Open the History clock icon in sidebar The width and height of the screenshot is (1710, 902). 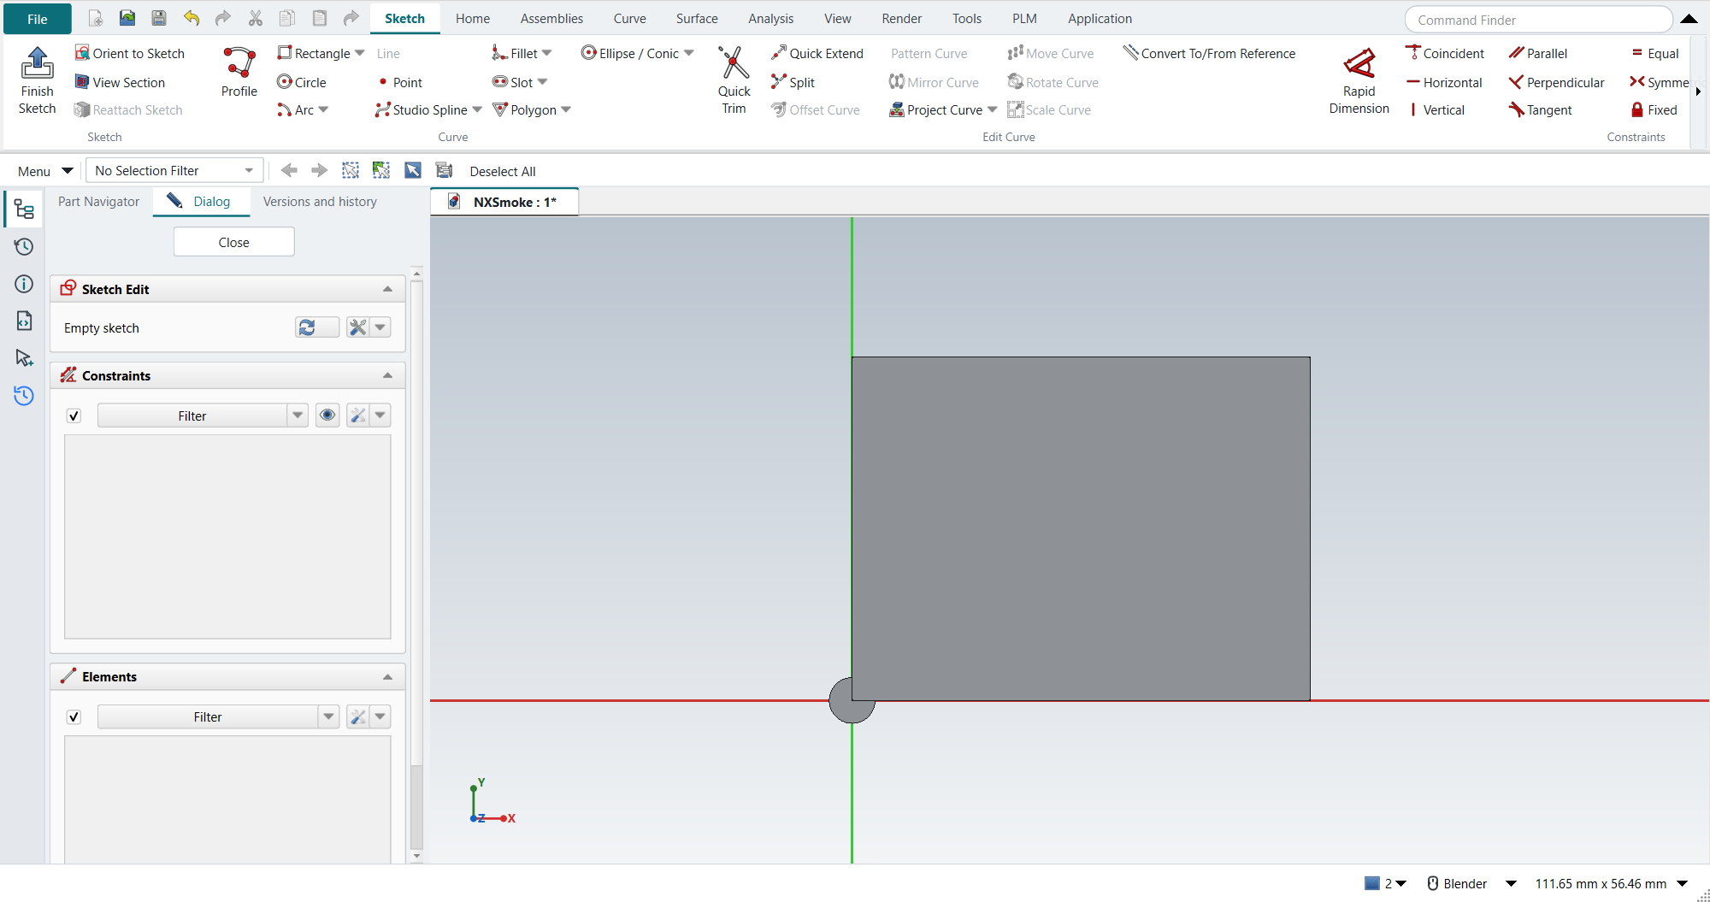[x=24, y=247]
